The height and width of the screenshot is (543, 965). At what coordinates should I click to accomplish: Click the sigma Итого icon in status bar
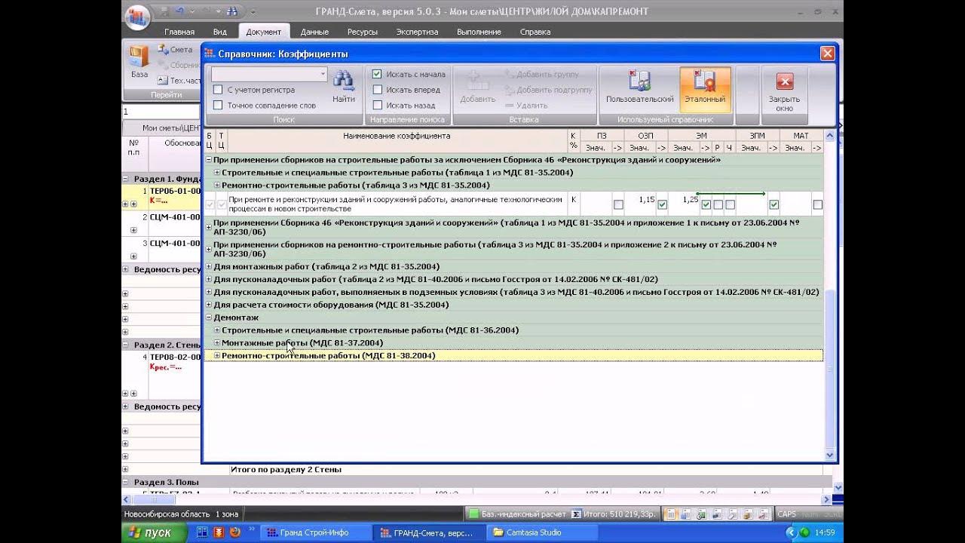tap(576, 514)
